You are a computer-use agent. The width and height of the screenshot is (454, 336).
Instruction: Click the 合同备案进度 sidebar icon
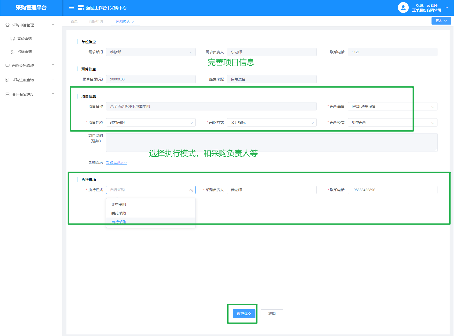(x=7, y=94)
